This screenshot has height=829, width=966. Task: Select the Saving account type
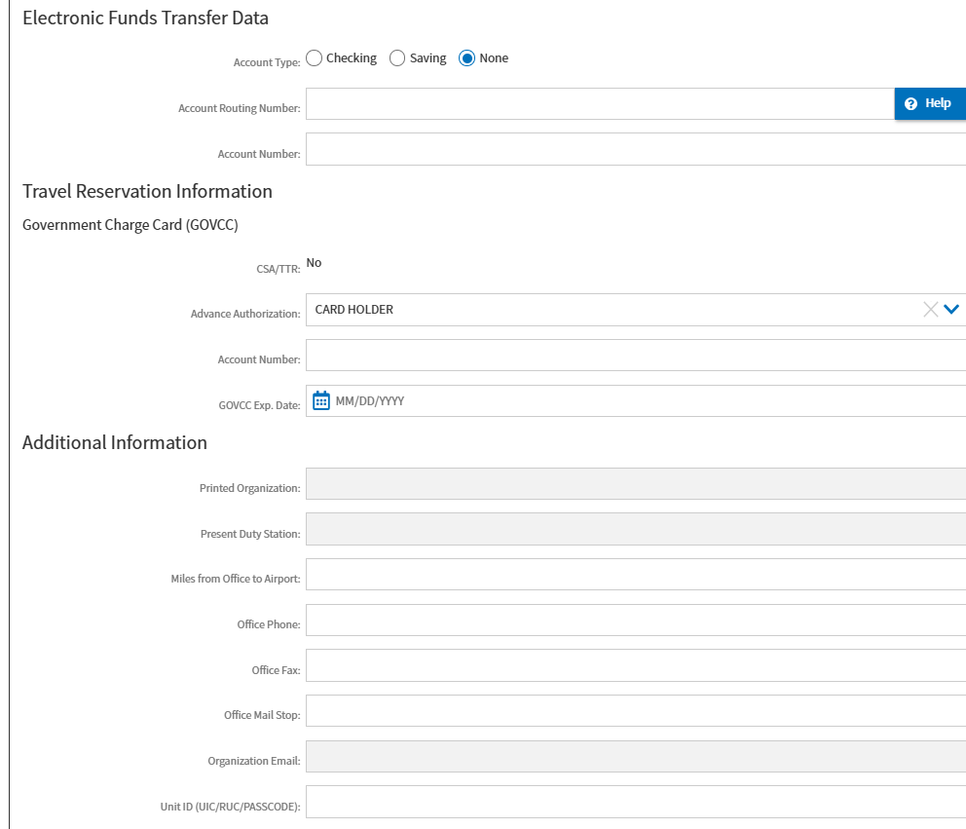point(397,58)
